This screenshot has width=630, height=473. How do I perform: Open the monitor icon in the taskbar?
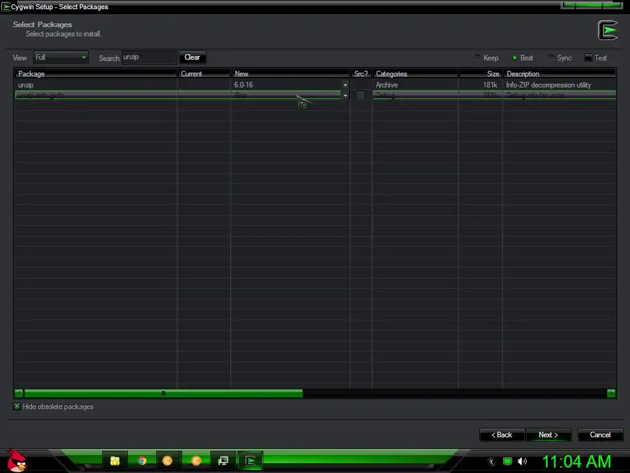click(x=223, y=461)
